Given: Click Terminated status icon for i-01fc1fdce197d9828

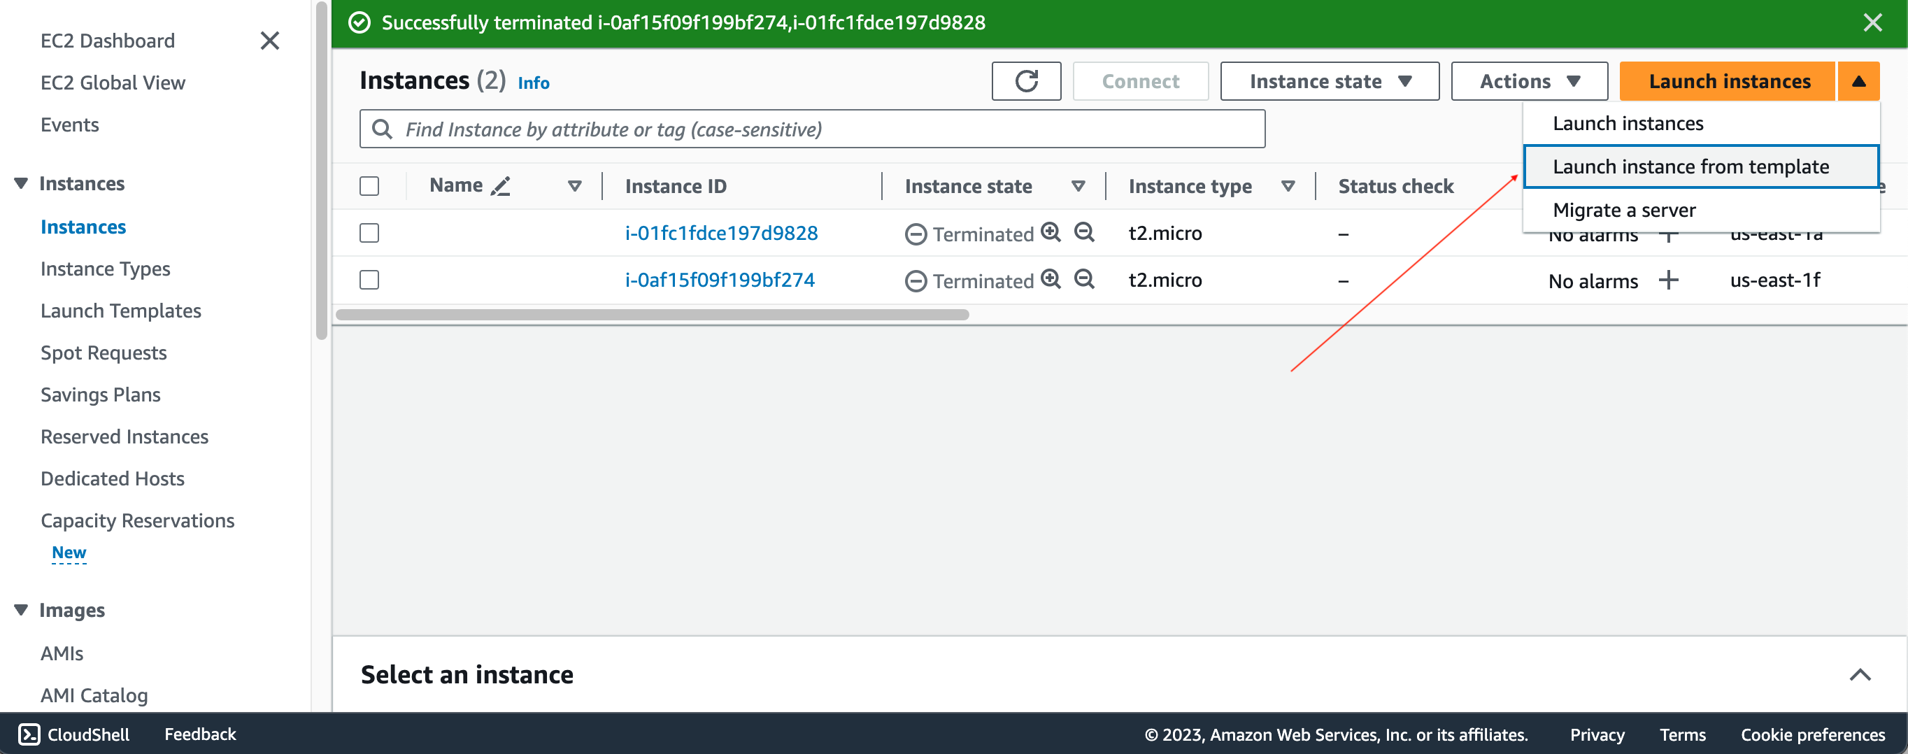Looking at the screenshot, I should point(916,234).
